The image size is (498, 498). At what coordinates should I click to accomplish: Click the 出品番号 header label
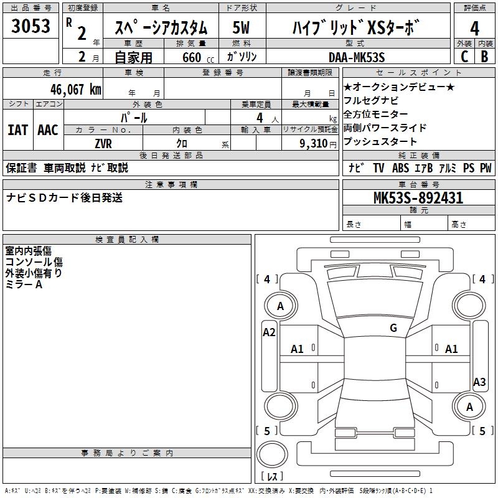click(x=31, y=8)
